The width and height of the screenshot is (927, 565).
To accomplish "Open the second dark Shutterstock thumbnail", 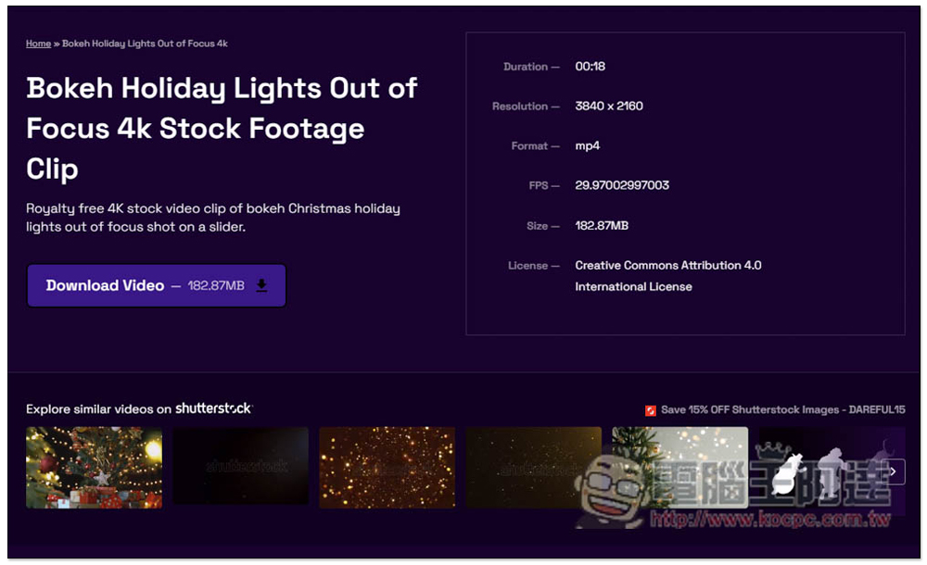I will pos(241,467).
